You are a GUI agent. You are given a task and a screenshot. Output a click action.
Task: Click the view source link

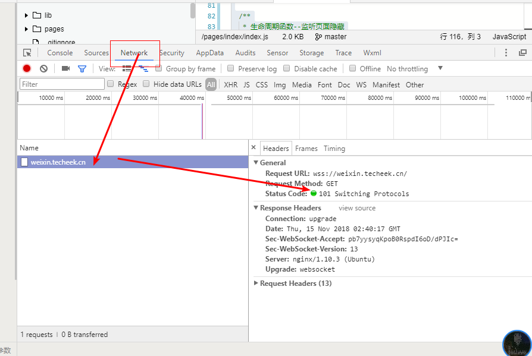357,208
